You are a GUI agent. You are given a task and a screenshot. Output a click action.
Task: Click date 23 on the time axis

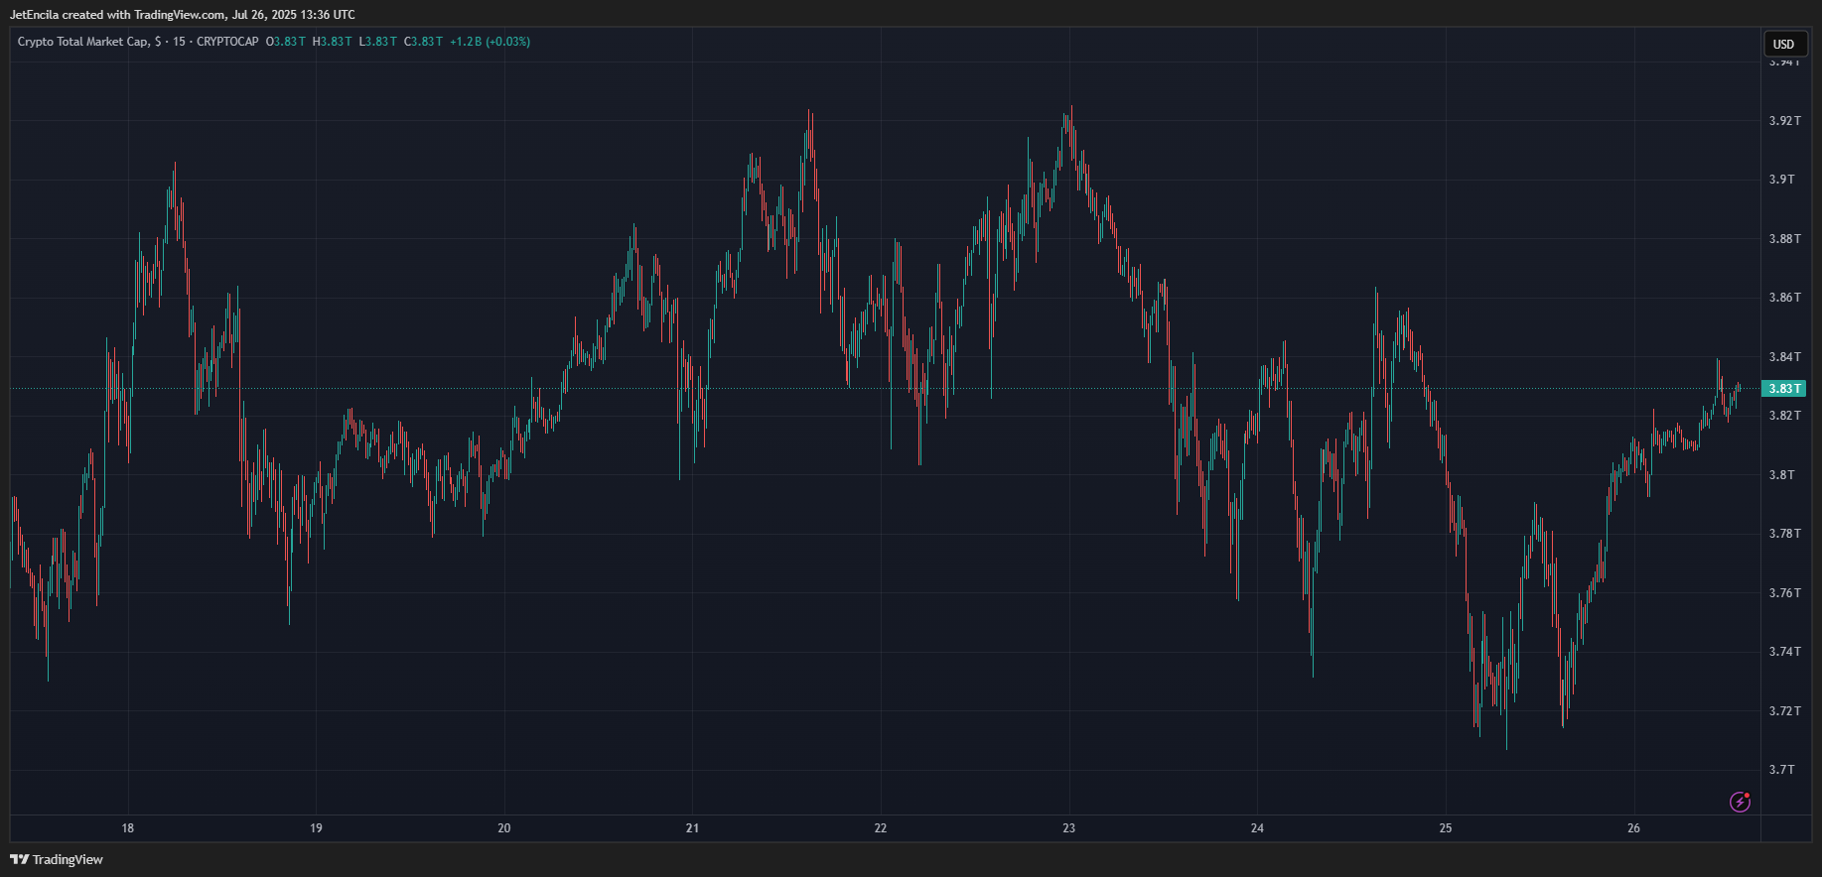point(1069,828)
